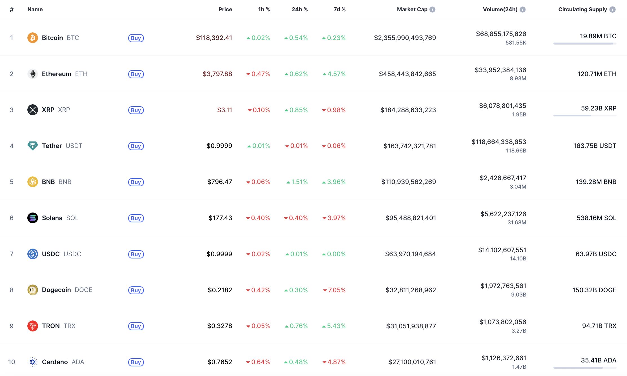Click the BNB logo icon

[x=33, y=182]
